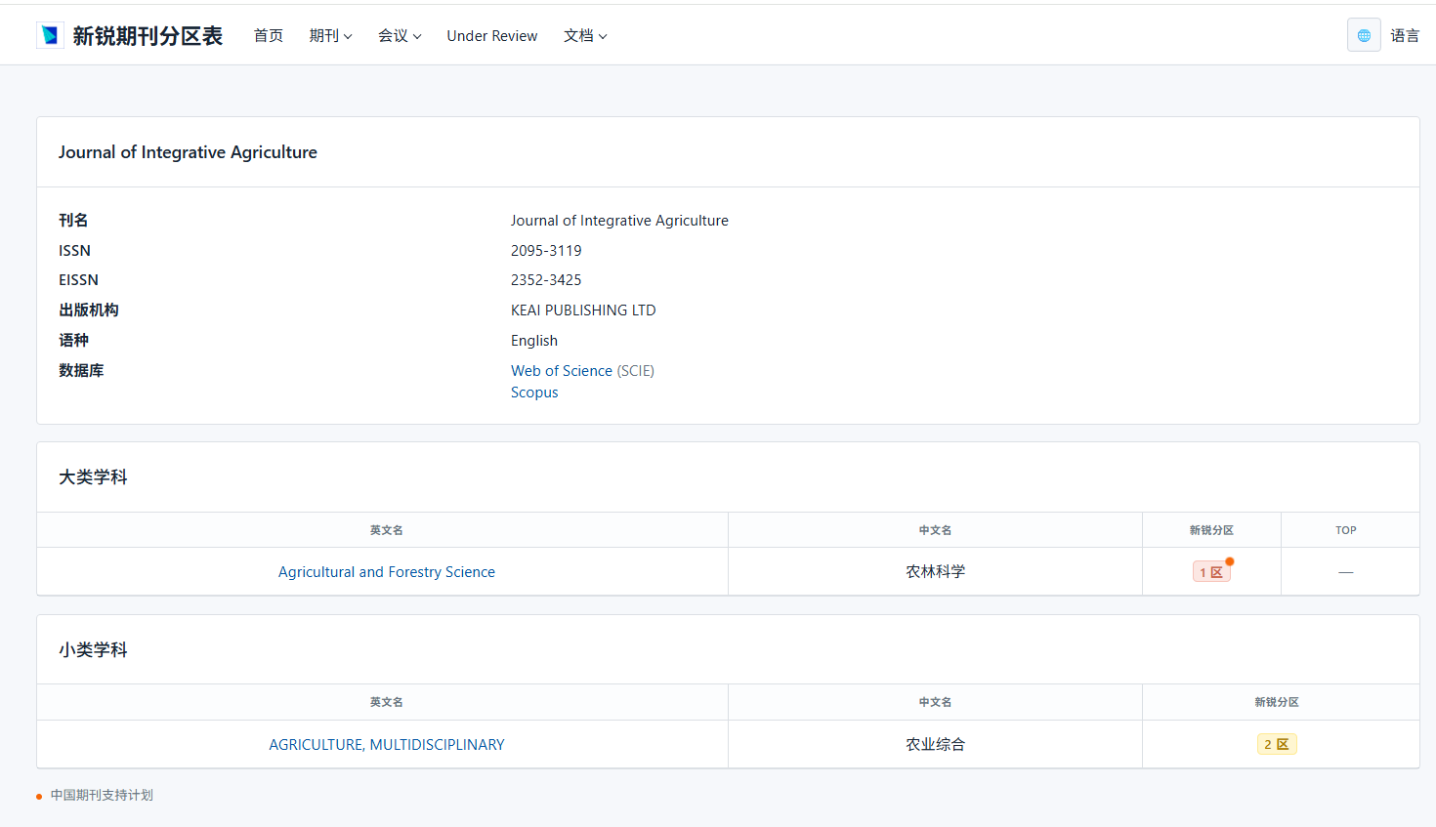Go to the 首页 home page
Viewport: 1436px width, 827px height.
(268, 35)
